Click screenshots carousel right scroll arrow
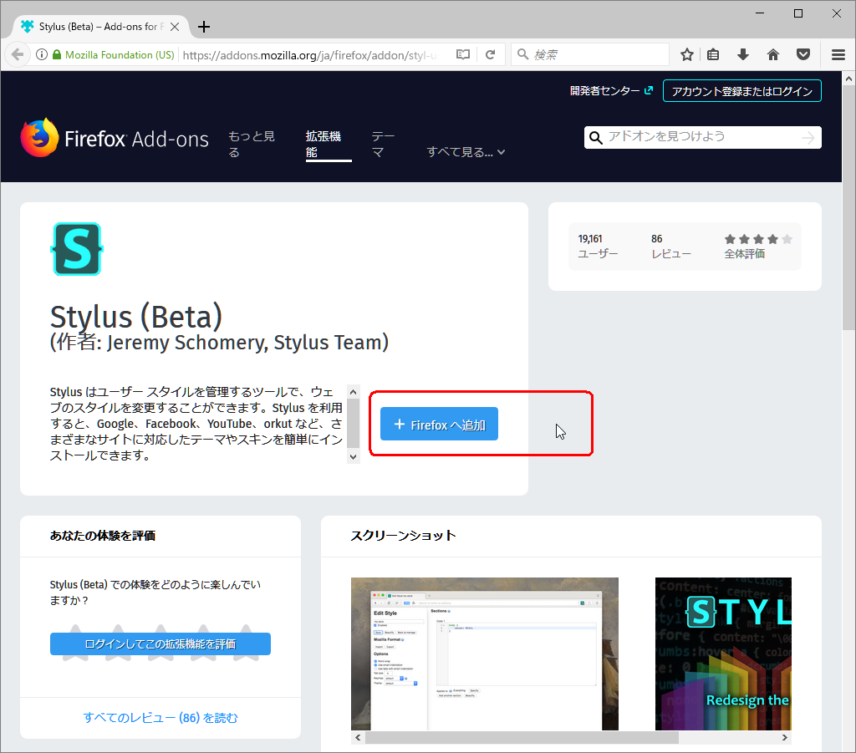 click(784, 737)
